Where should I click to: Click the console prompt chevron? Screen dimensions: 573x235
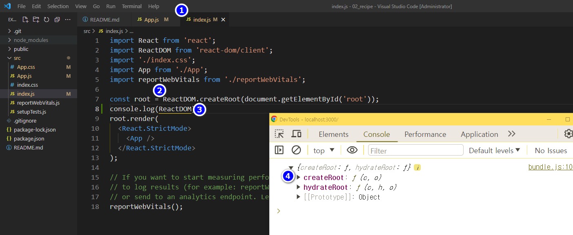pos(279,211)
